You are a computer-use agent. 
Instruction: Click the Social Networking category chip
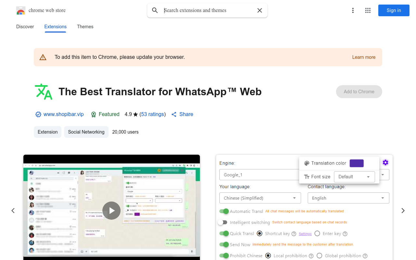coord(86,132)
